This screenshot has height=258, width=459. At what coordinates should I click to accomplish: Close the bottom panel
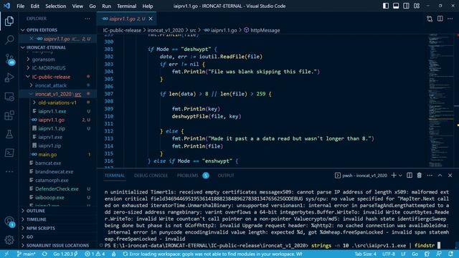click(x=450, y=175)
